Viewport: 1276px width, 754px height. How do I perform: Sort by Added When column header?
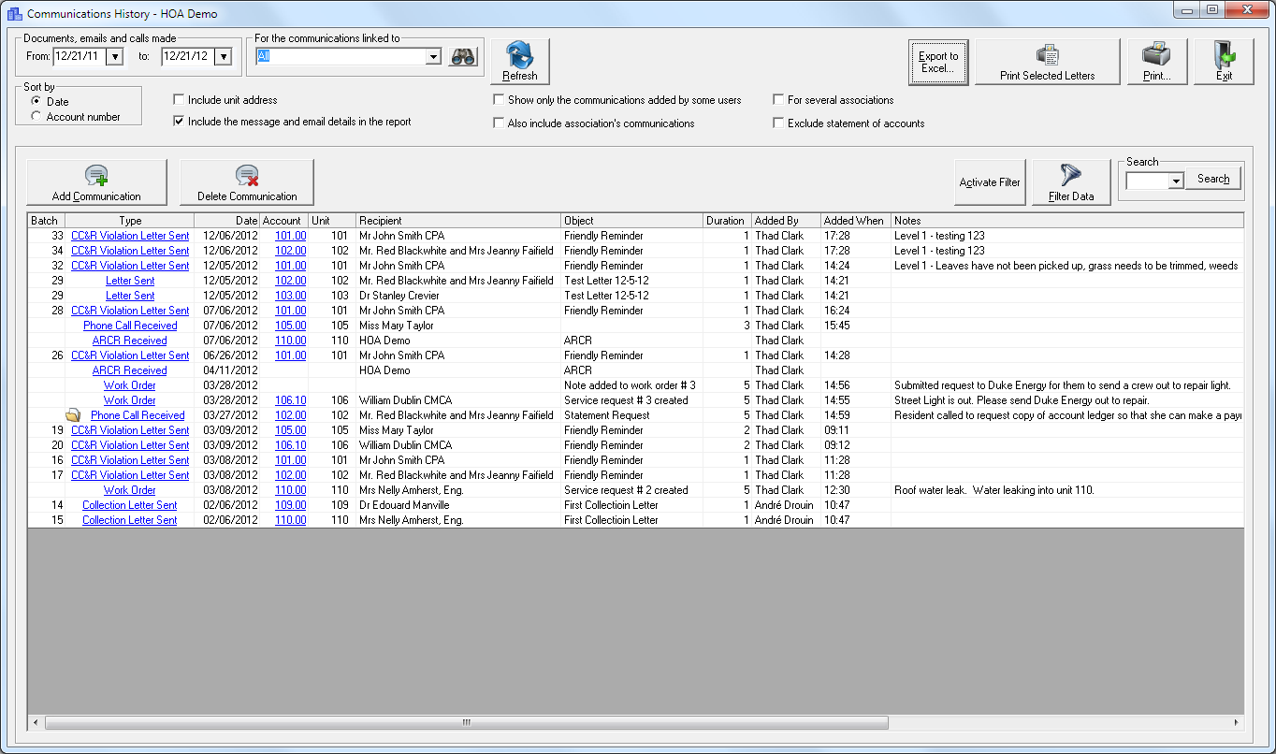coord(855,221)
